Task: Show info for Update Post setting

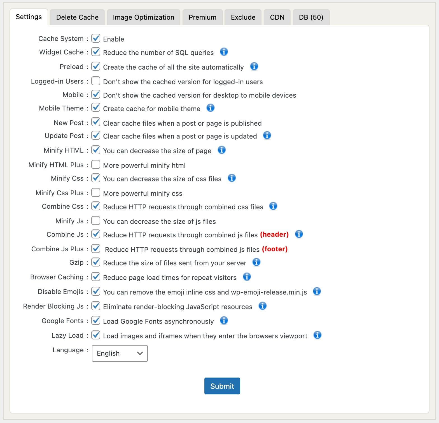Action: 267,135
